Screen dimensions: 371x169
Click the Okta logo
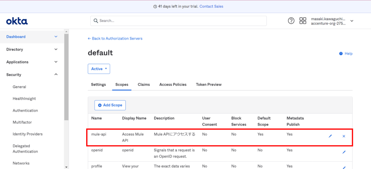pyautogui.click(x=17, y=21)
